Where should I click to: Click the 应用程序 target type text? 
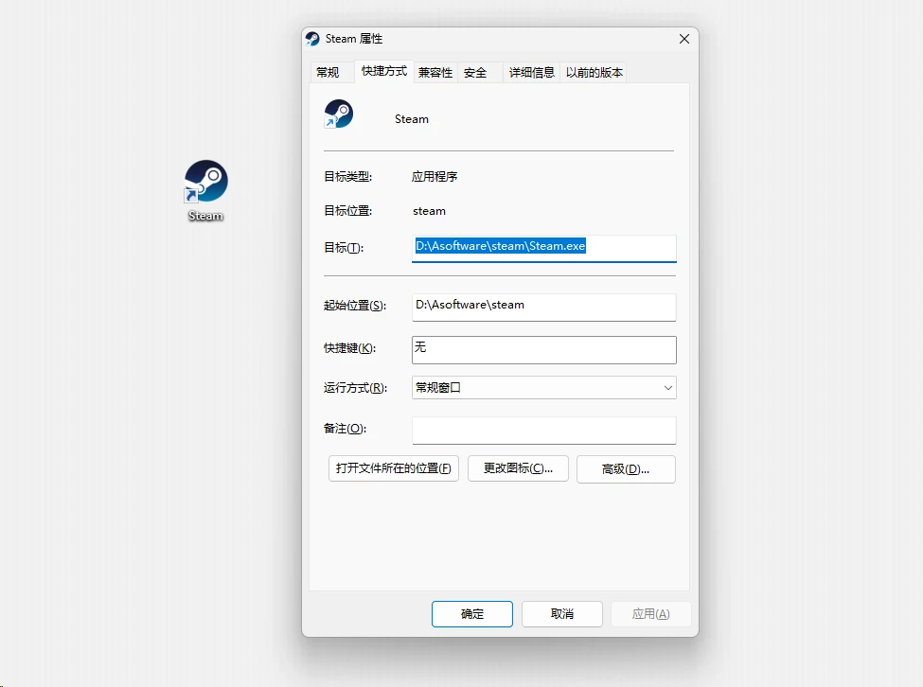tap(435, 176)
